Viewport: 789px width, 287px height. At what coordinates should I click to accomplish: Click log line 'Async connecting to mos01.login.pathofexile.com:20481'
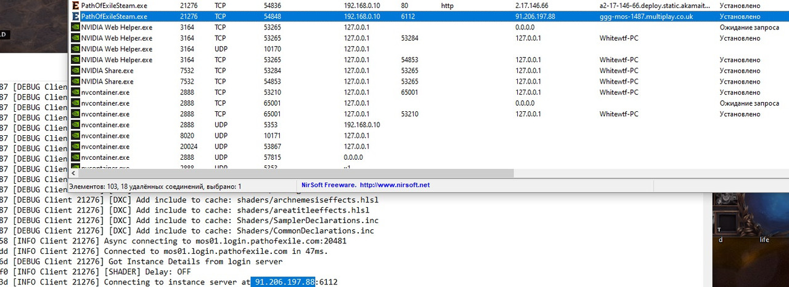pyautogui.click(x=173, y=241)
